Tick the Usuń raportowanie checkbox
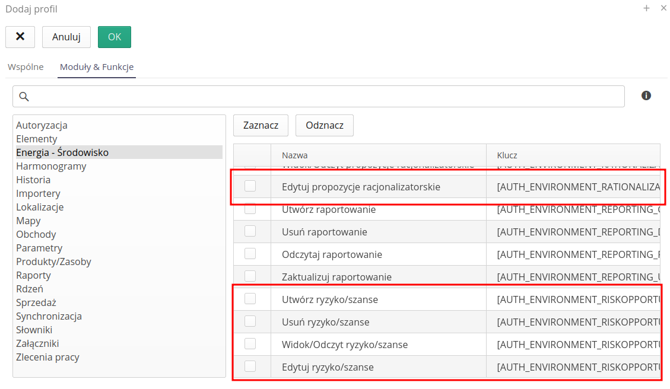 tap(250, 231)
